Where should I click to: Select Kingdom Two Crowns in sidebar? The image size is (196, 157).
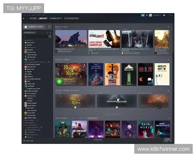pos(34,89)
